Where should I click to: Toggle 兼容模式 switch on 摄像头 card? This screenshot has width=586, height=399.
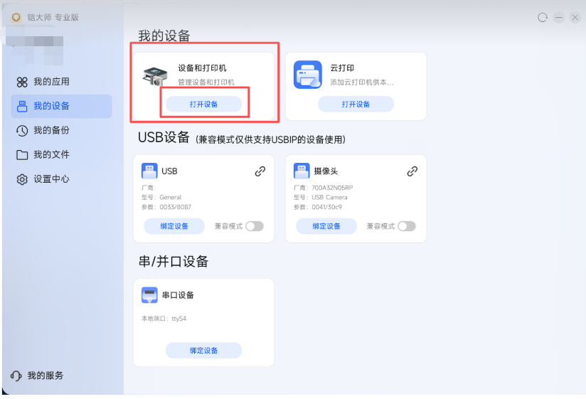tap(407, 226)
